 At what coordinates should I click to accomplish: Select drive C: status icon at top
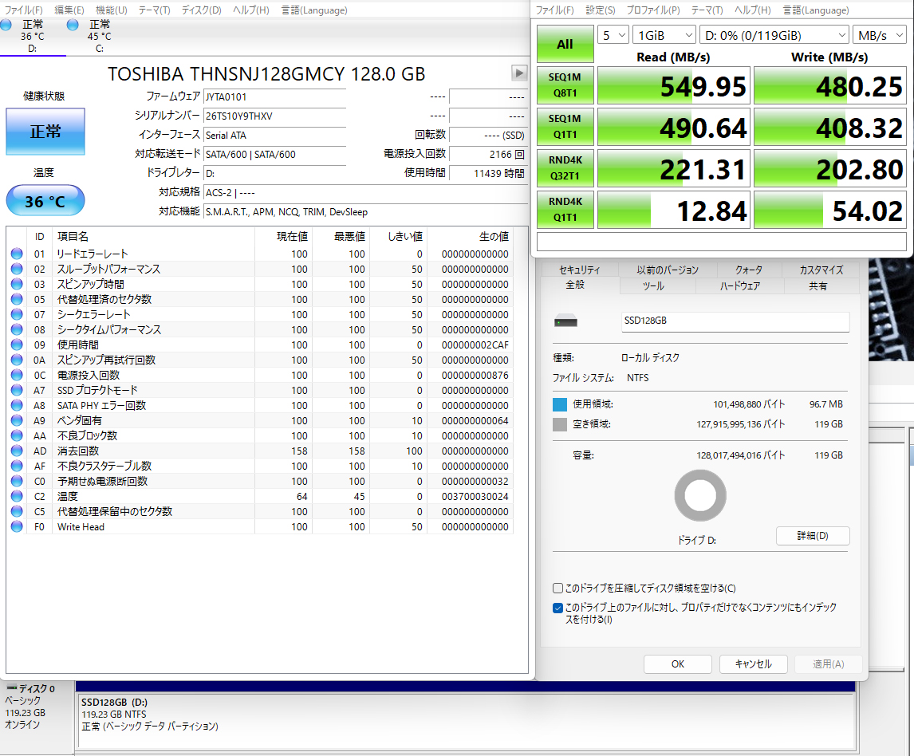(x=73, y=26)
